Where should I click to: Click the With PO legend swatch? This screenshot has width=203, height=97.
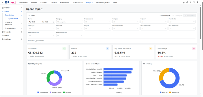161,92
